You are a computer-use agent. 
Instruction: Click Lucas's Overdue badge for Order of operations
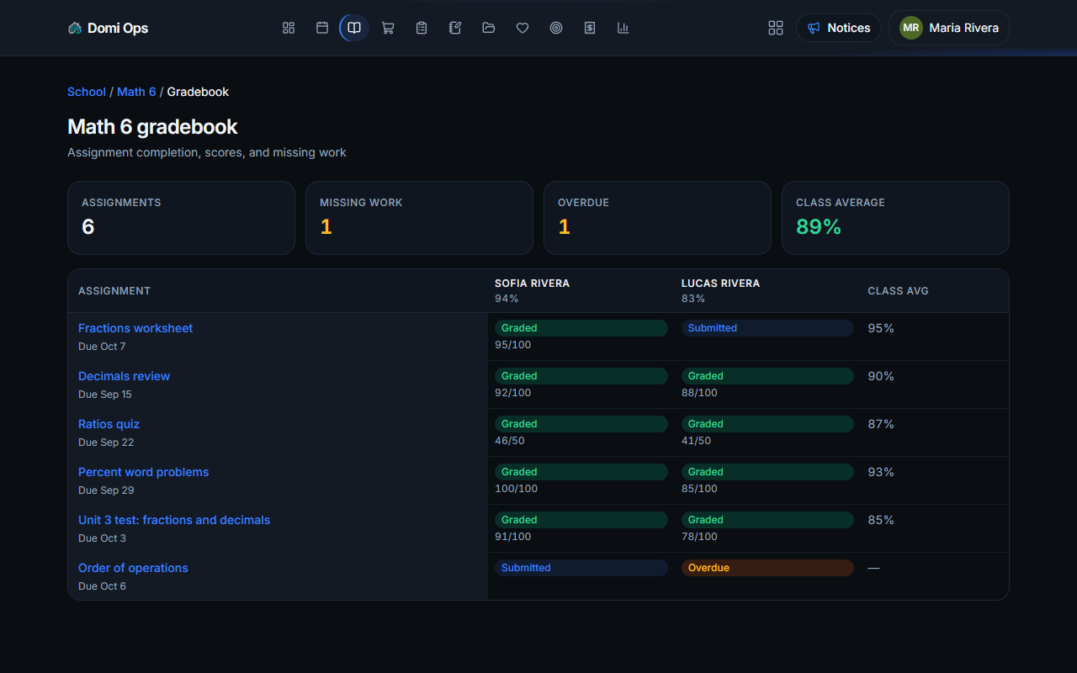point(767,568)
